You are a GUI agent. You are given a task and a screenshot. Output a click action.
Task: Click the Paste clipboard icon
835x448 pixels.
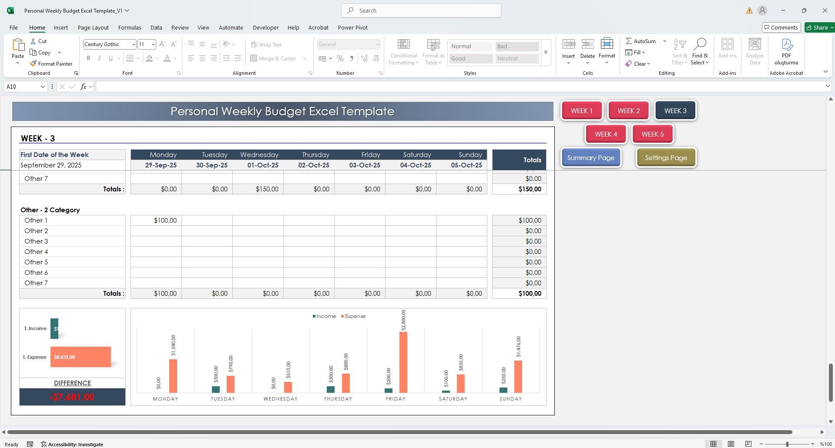(x=18, y=44)
